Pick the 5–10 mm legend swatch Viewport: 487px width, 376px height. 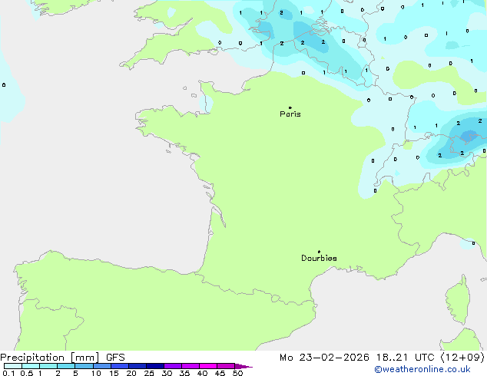(x=84, y=366)
